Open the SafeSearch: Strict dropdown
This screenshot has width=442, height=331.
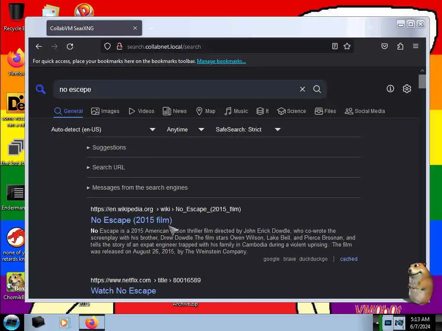click(248, 129)
